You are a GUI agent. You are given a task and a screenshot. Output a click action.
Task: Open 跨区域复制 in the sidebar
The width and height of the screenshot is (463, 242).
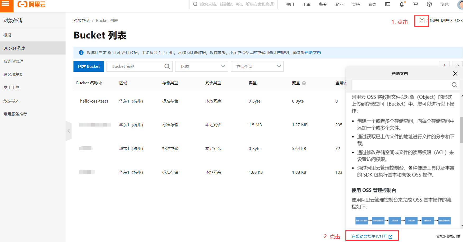33,74
